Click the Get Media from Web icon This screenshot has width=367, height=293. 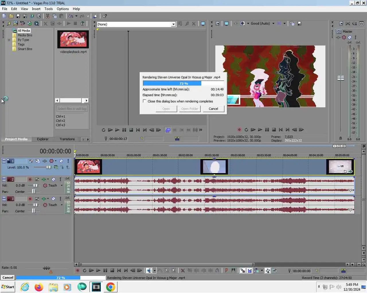29,23
